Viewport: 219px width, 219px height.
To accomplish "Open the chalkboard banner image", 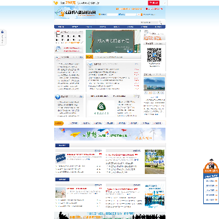I will [113, 41].
